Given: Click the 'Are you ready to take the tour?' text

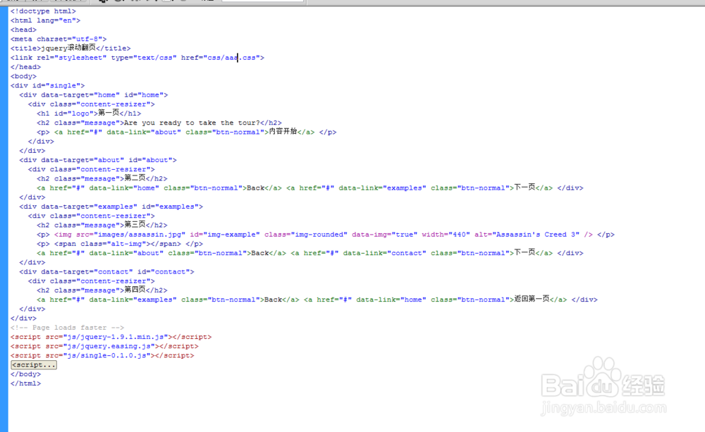Looking at the screenshot, I should click(192, 123).
